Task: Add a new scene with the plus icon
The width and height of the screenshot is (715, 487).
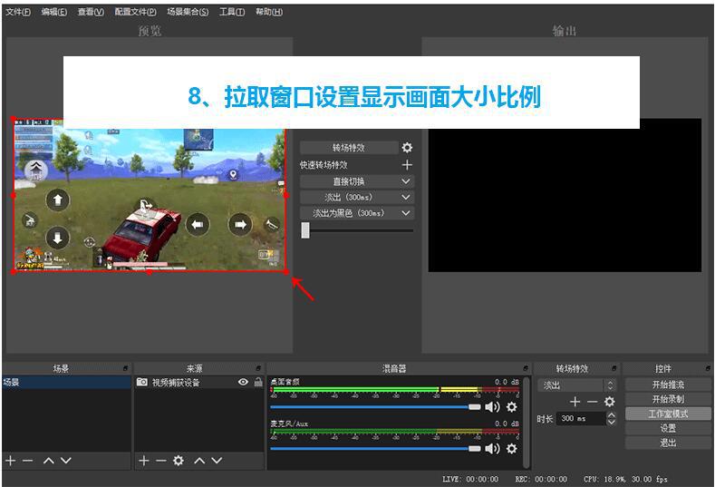Action: 11,461
